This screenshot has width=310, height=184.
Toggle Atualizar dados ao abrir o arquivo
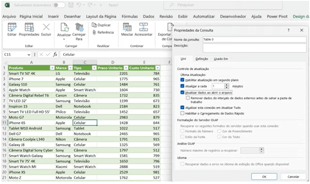182,92
